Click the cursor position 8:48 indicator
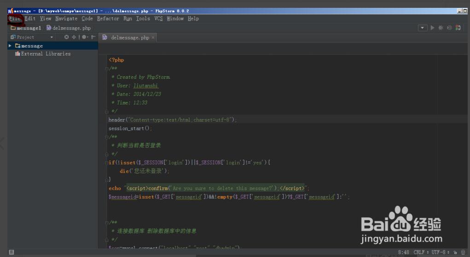 [403, 252]
